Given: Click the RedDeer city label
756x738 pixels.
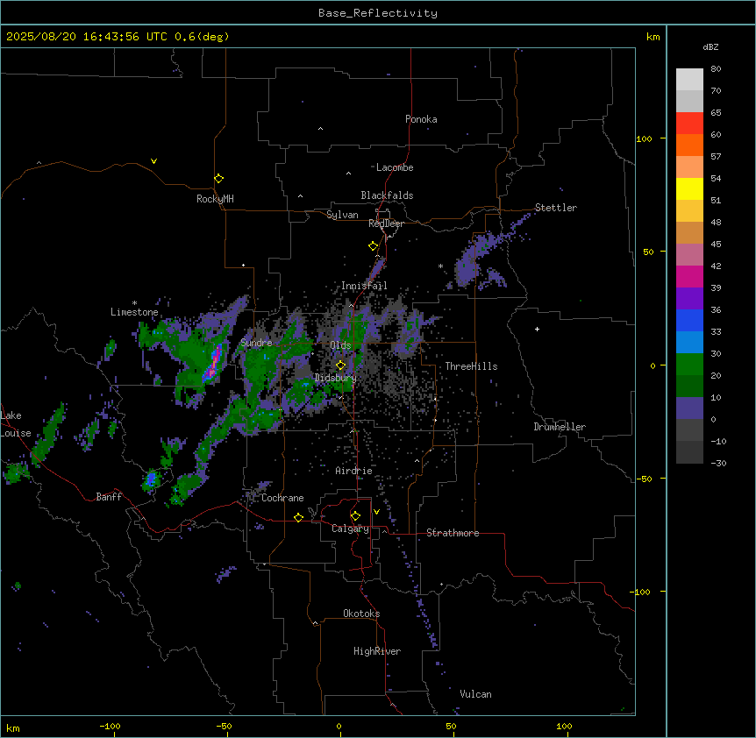Looking at the screenshot, I should click(x=386, y=224).
